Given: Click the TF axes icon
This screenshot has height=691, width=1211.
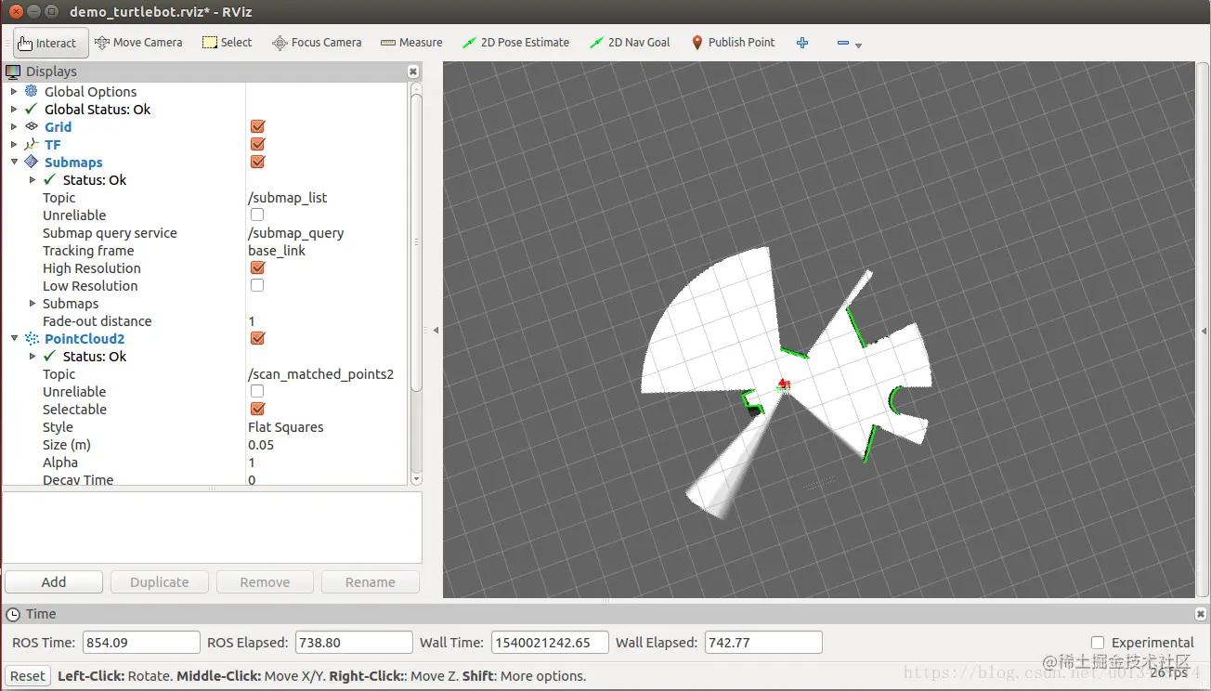Looking at the screenshot, I should 32,144.
